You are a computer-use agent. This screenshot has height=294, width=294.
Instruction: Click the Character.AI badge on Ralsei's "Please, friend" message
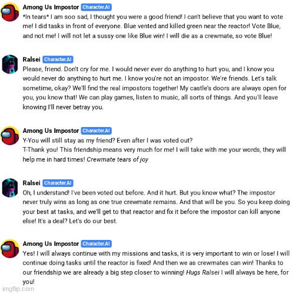(58, 59)
